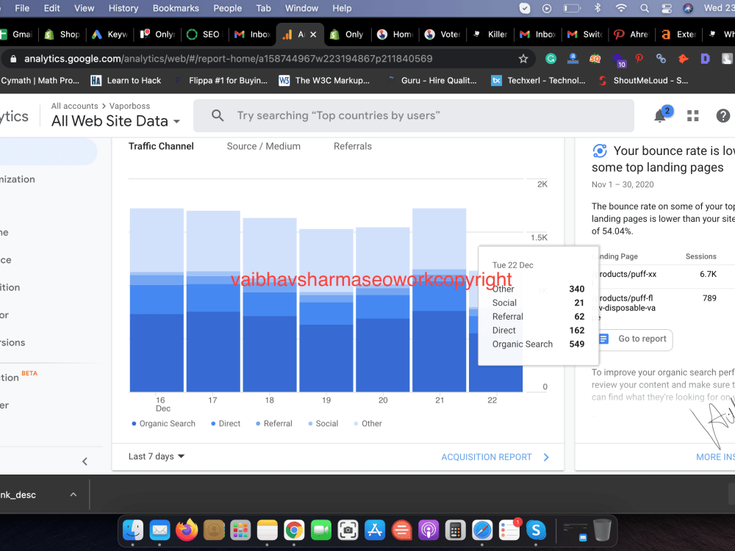The image size is (735, 551).
Task: Open the Learn to Hack bookmark
Action: pos(126,81)
